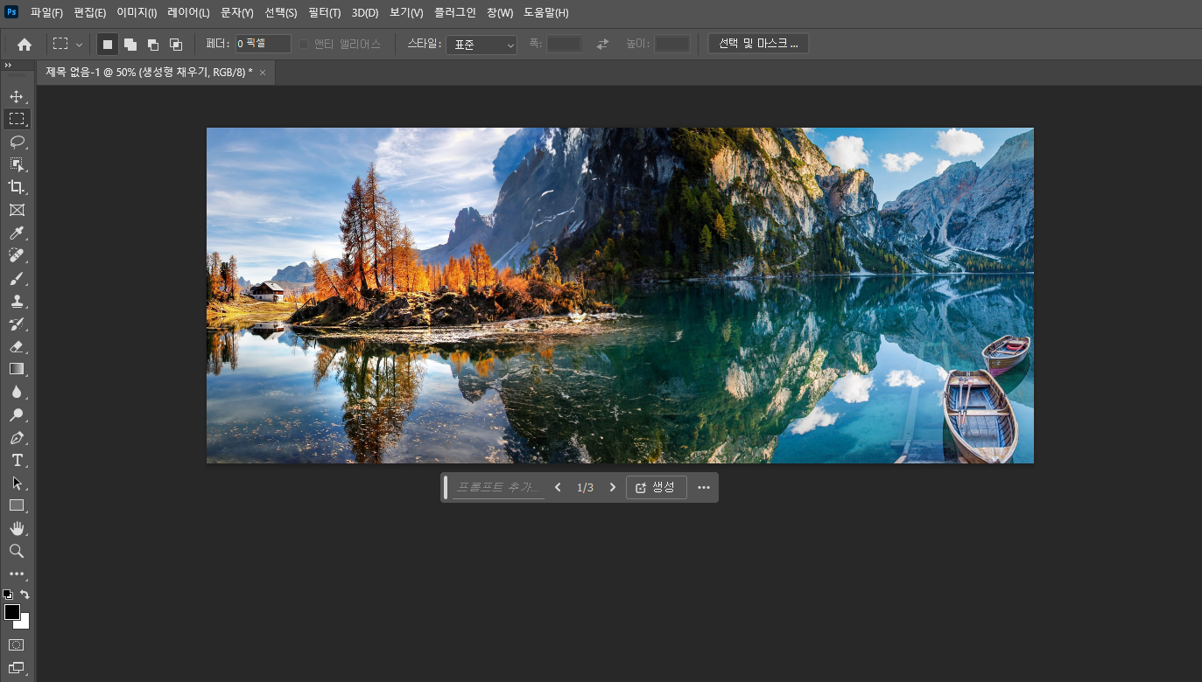Open the 보기(V) menu
This screenshot has width=1202, height=682.
(406, 13)
